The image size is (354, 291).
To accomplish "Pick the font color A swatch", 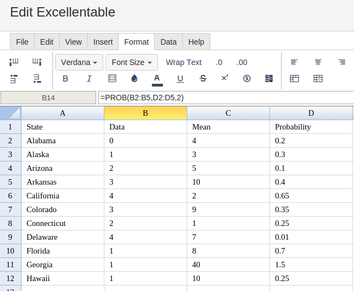I will click(x=157, y=79).
